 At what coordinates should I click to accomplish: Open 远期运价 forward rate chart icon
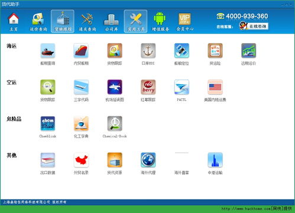click(x=249, y=51)
